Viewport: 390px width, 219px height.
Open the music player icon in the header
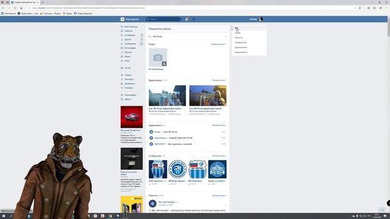click(x=194, y=19)
